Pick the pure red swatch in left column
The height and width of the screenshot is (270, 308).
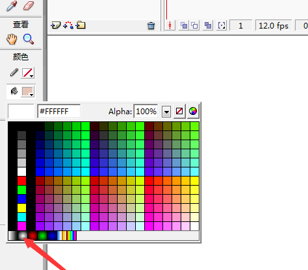coord(21,180)
